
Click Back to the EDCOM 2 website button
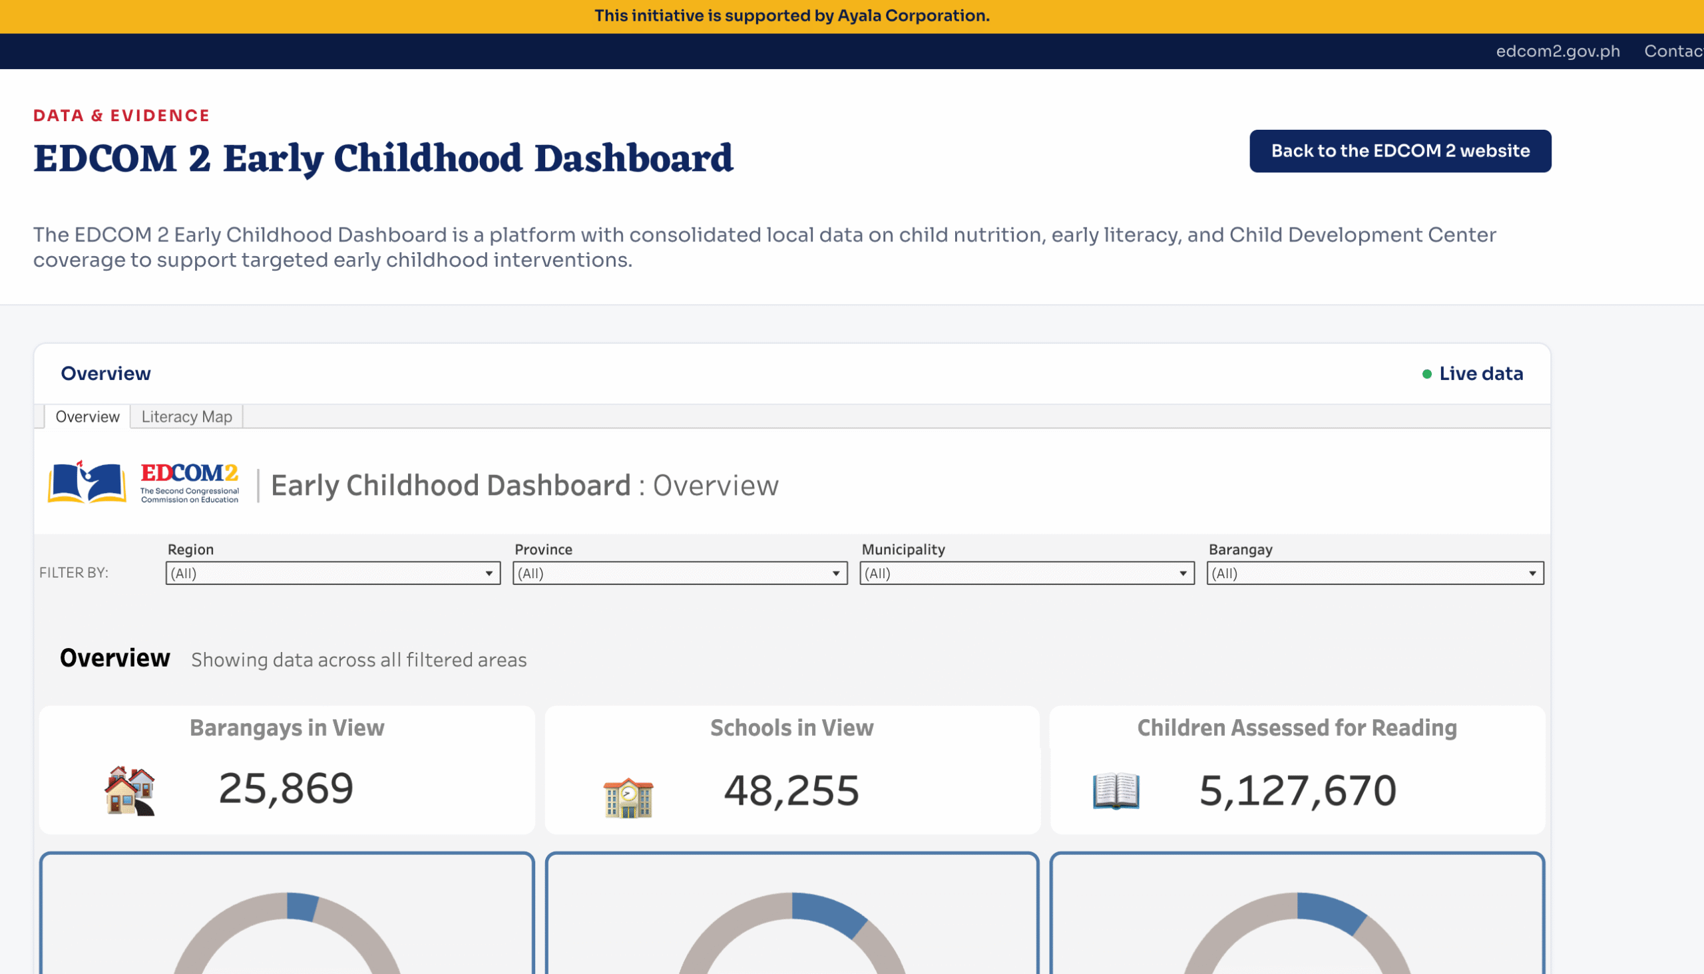coord(1400,151)
